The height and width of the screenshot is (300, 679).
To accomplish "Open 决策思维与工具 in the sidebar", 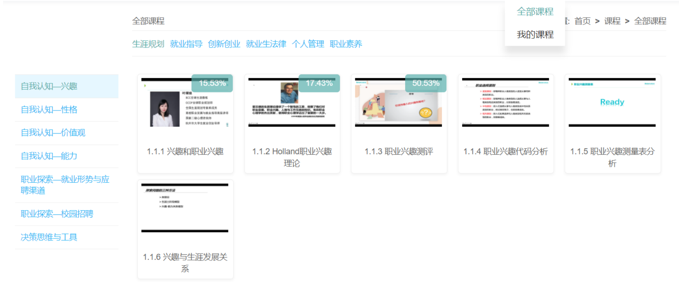I will click(x=67, y=237).
